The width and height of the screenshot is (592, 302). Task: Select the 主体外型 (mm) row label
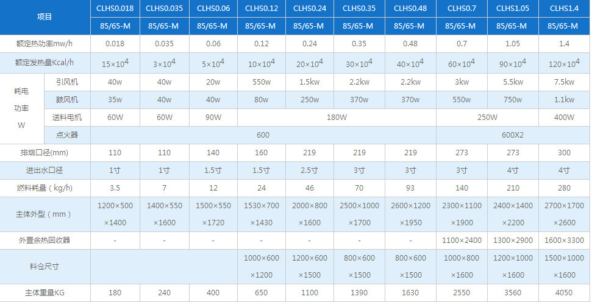tap(45, 214)
